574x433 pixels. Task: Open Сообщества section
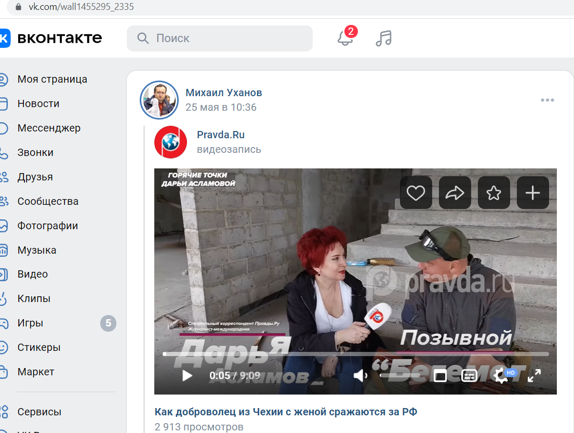[x=48, y=202]
